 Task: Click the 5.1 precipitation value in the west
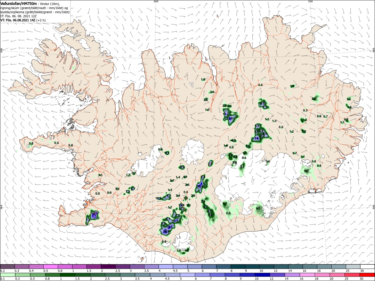pos(117,189)
